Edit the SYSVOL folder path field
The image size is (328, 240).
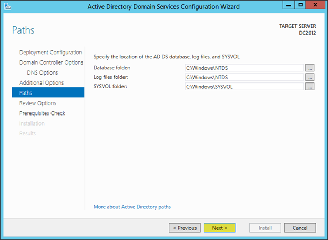coord(244,87)
